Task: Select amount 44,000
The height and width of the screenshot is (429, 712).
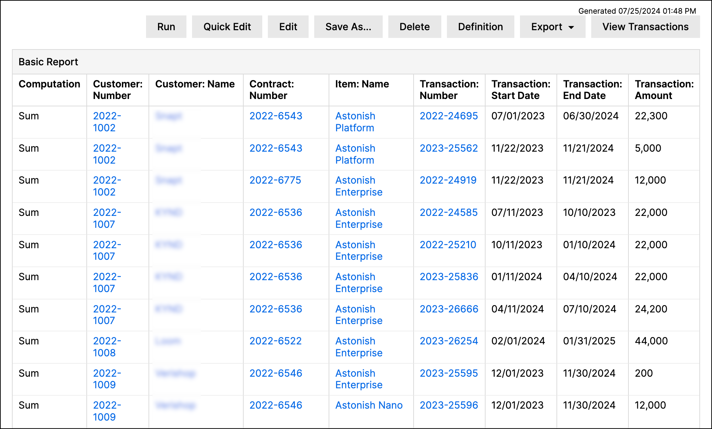Action: point(651,341)
